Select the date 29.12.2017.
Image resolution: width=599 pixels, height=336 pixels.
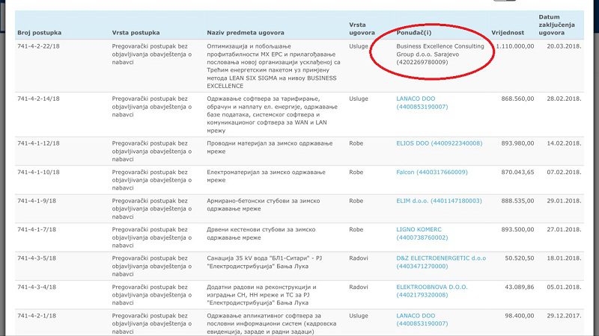tap(564, 316)
